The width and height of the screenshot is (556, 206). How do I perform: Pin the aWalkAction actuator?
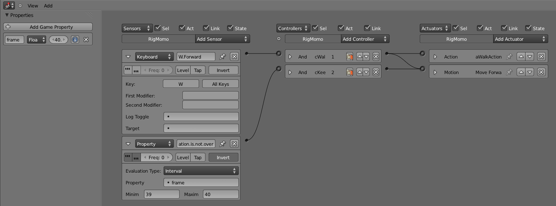point(509,57)
